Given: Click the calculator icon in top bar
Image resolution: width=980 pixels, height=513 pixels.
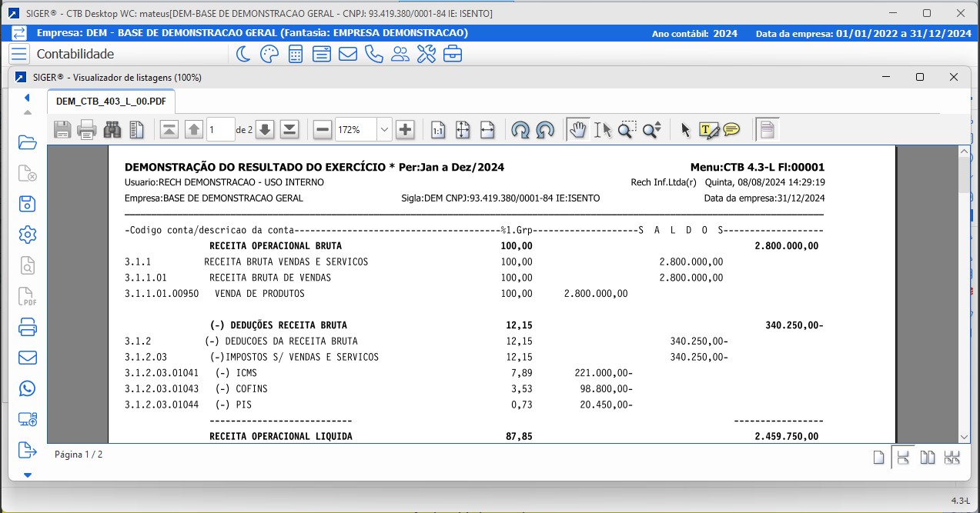Looking at the screenshot, I should 295,54.
